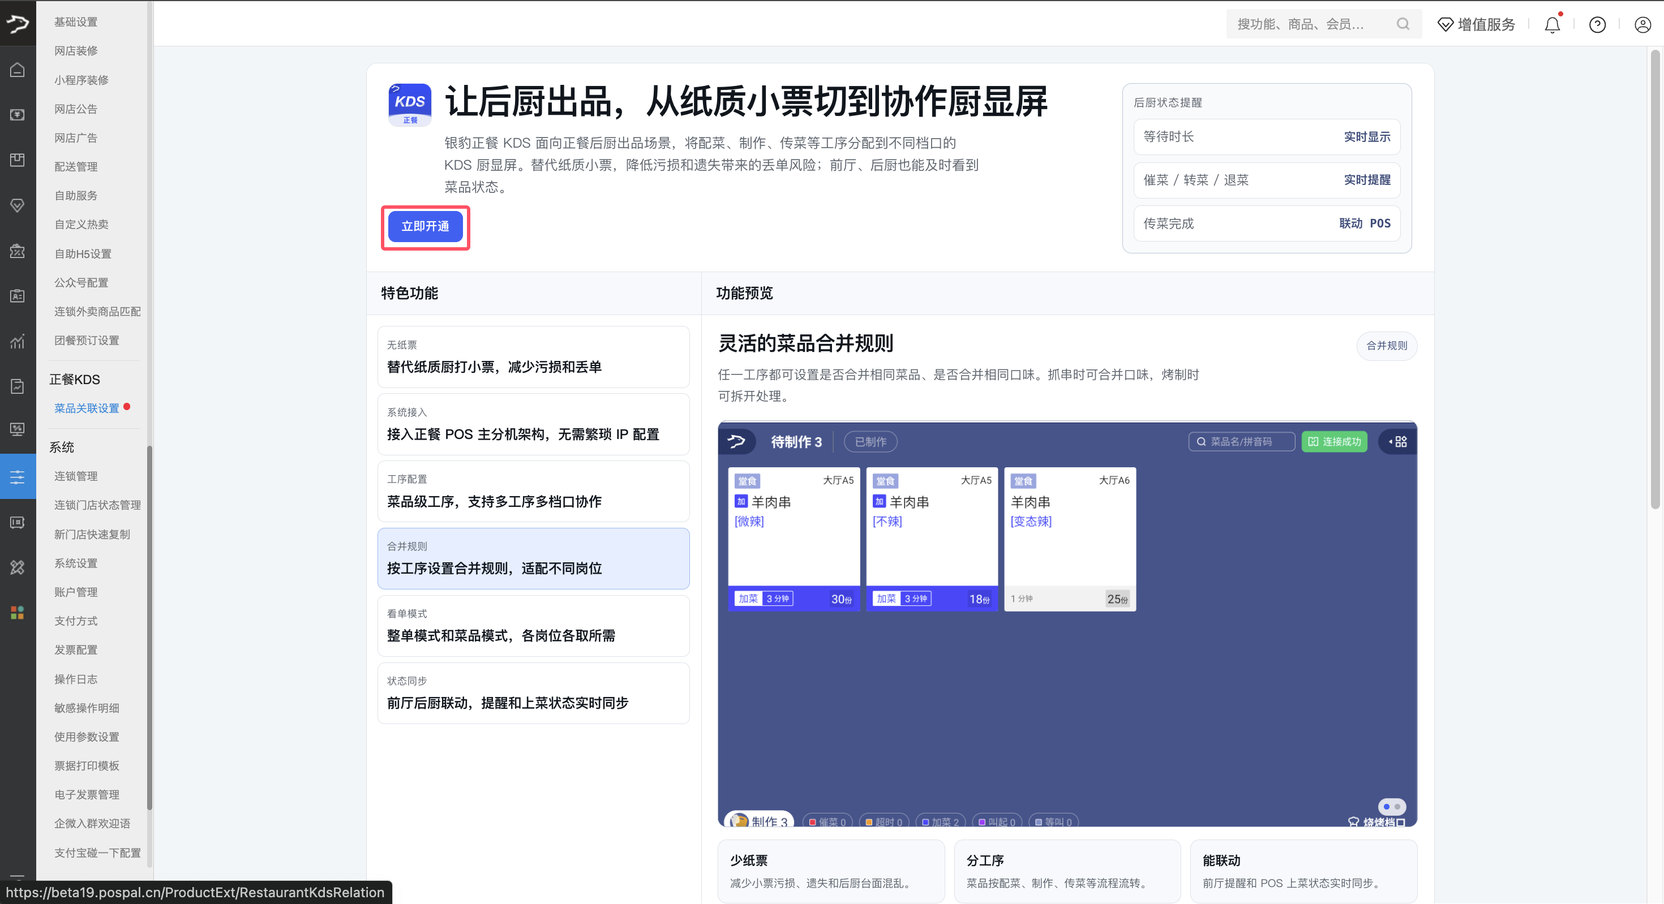Click the Pospal leopard logo in the sidebar
This screenshot has height=904, width=1664.
coord(18,24)
